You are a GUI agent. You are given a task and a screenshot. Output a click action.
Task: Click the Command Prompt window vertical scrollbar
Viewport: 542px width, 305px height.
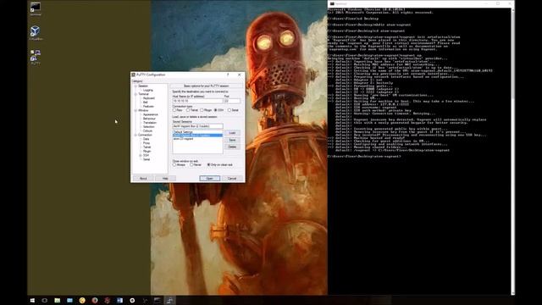(512, 151)
